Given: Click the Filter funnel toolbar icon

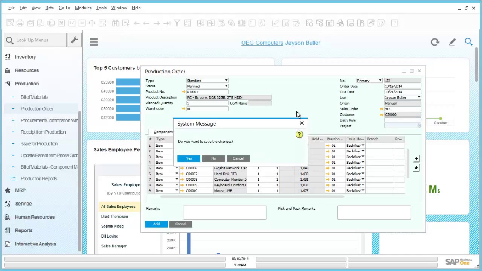Looking at the screenshot, I should tap(177, 23).
